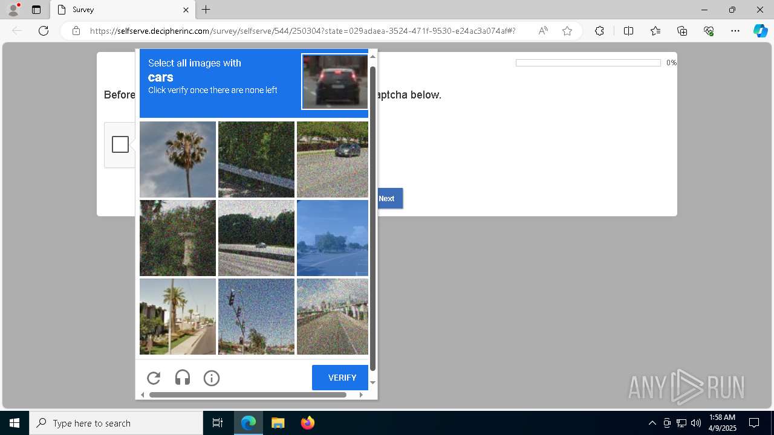This screenshot has height=435, width=774.
Task: Open Microsoft Edge from taskbar
Action: [x=249, y=423]
